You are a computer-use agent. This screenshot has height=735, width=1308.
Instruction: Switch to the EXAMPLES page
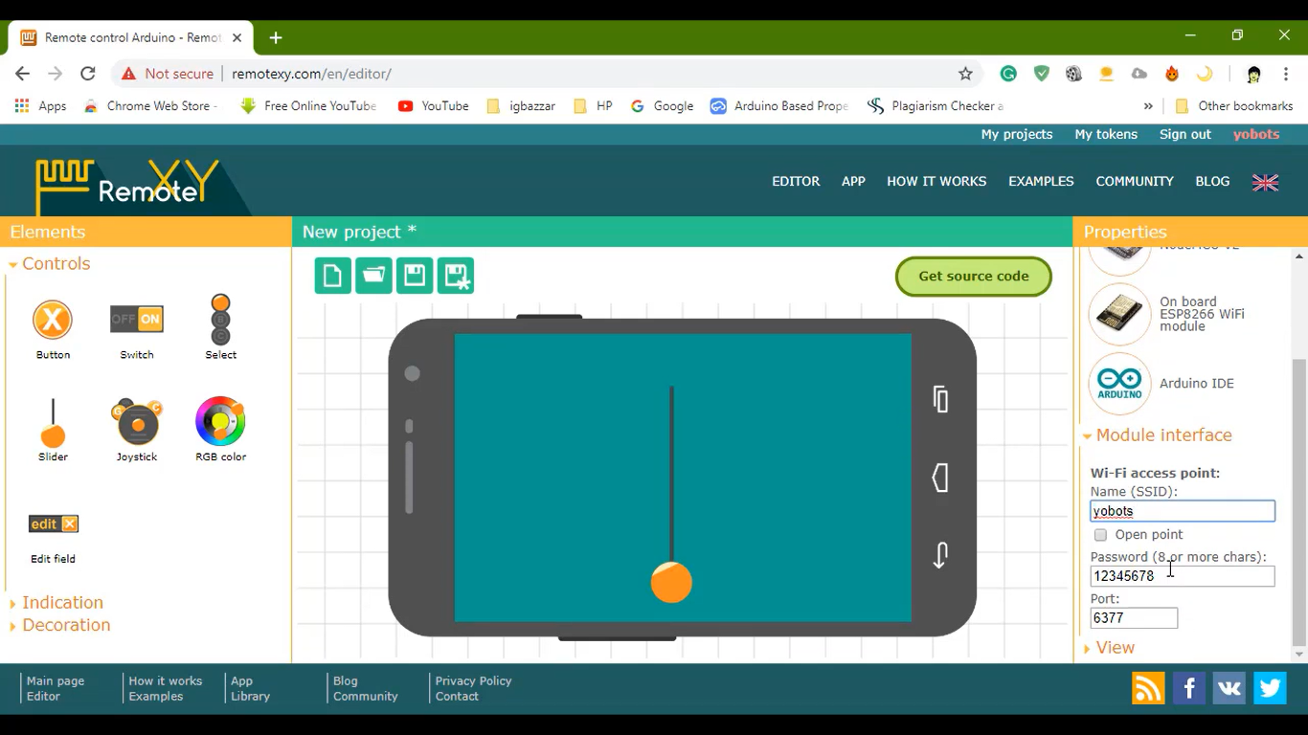[1041, 181]
